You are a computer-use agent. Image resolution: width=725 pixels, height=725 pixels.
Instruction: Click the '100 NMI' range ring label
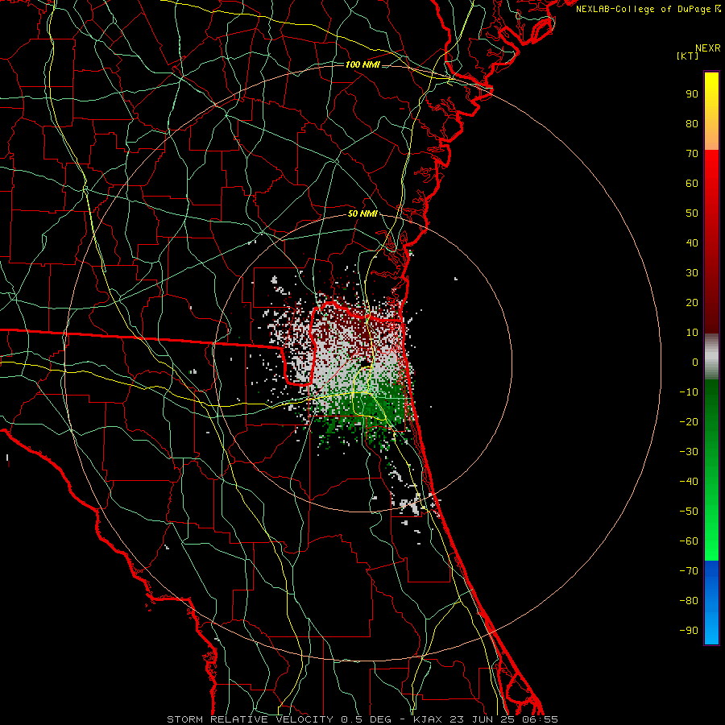(x=362, y=64)
